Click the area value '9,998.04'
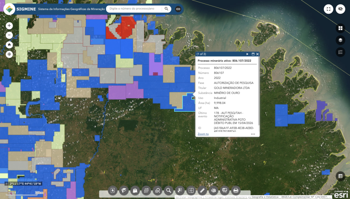350x199 pixels. [220, 103]
